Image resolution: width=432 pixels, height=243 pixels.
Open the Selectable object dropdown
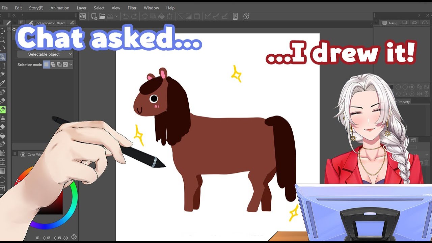click(x=45, y=54)
